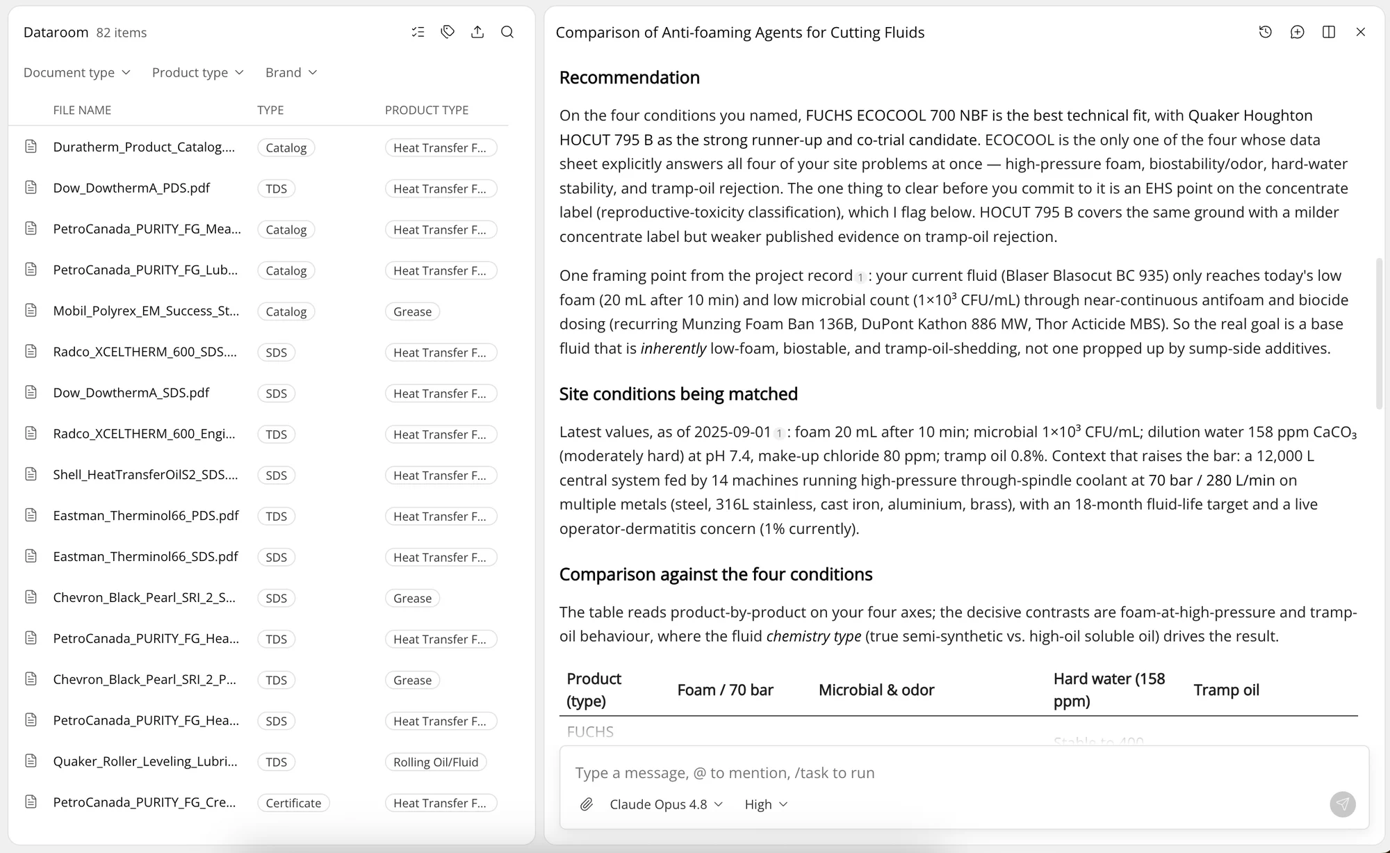Screen dimensions: 1390x853
Task: Click file icon beside Eastman_Therminol66_SDS.pdf
Action: pos(31,556)
